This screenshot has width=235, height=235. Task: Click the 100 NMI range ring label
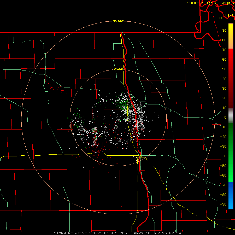(118, 21)
